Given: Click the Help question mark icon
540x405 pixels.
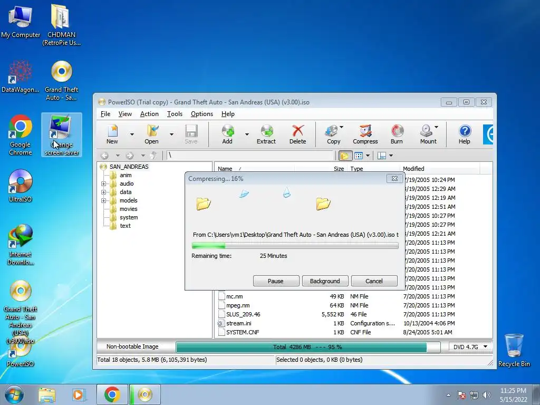Looking at the screenshot, I should [x=465, y=131].
